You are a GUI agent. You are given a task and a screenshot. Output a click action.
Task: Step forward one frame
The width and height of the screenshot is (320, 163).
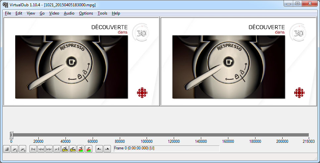49,149
